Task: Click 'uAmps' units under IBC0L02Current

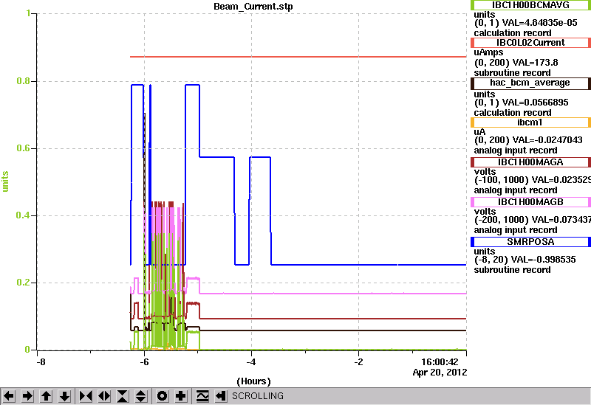Action: 488,52
